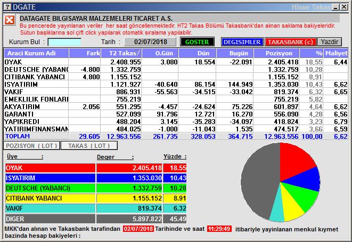Sort by T2 Takas column header
This screenshot has width=352, height=242.
[x=121, y=53]
